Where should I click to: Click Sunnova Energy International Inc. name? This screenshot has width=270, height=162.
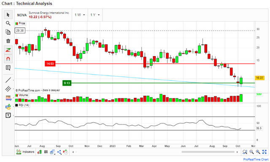point(49,13)
